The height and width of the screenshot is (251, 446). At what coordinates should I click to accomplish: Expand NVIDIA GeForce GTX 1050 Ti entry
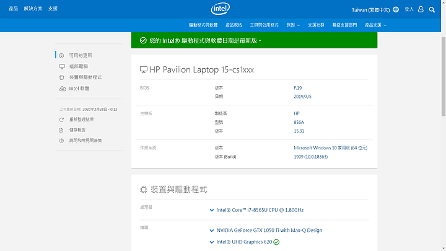212,230
